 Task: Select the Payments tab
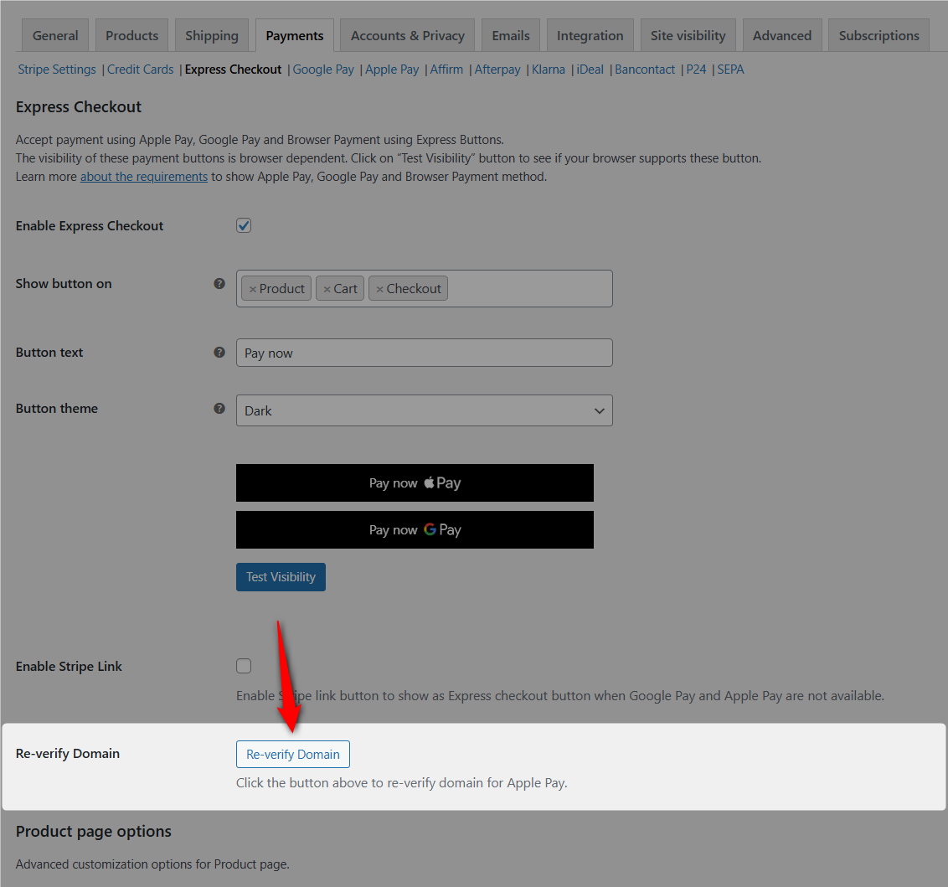click(295, 36)
